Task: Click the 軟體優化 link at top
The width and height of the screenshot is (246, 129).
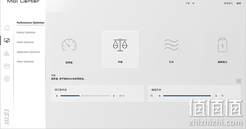Action: point(228,3)
